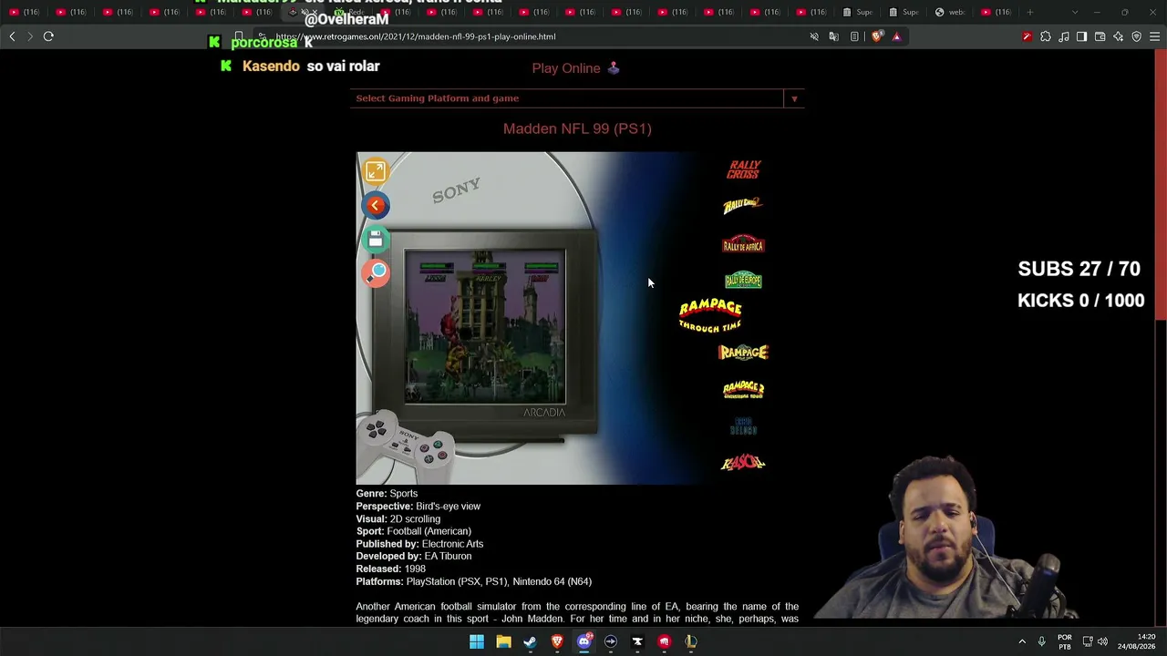Click the orange back arrow emulator button
Viewport: 1167px width, 656px height.
tap(376, 205)
